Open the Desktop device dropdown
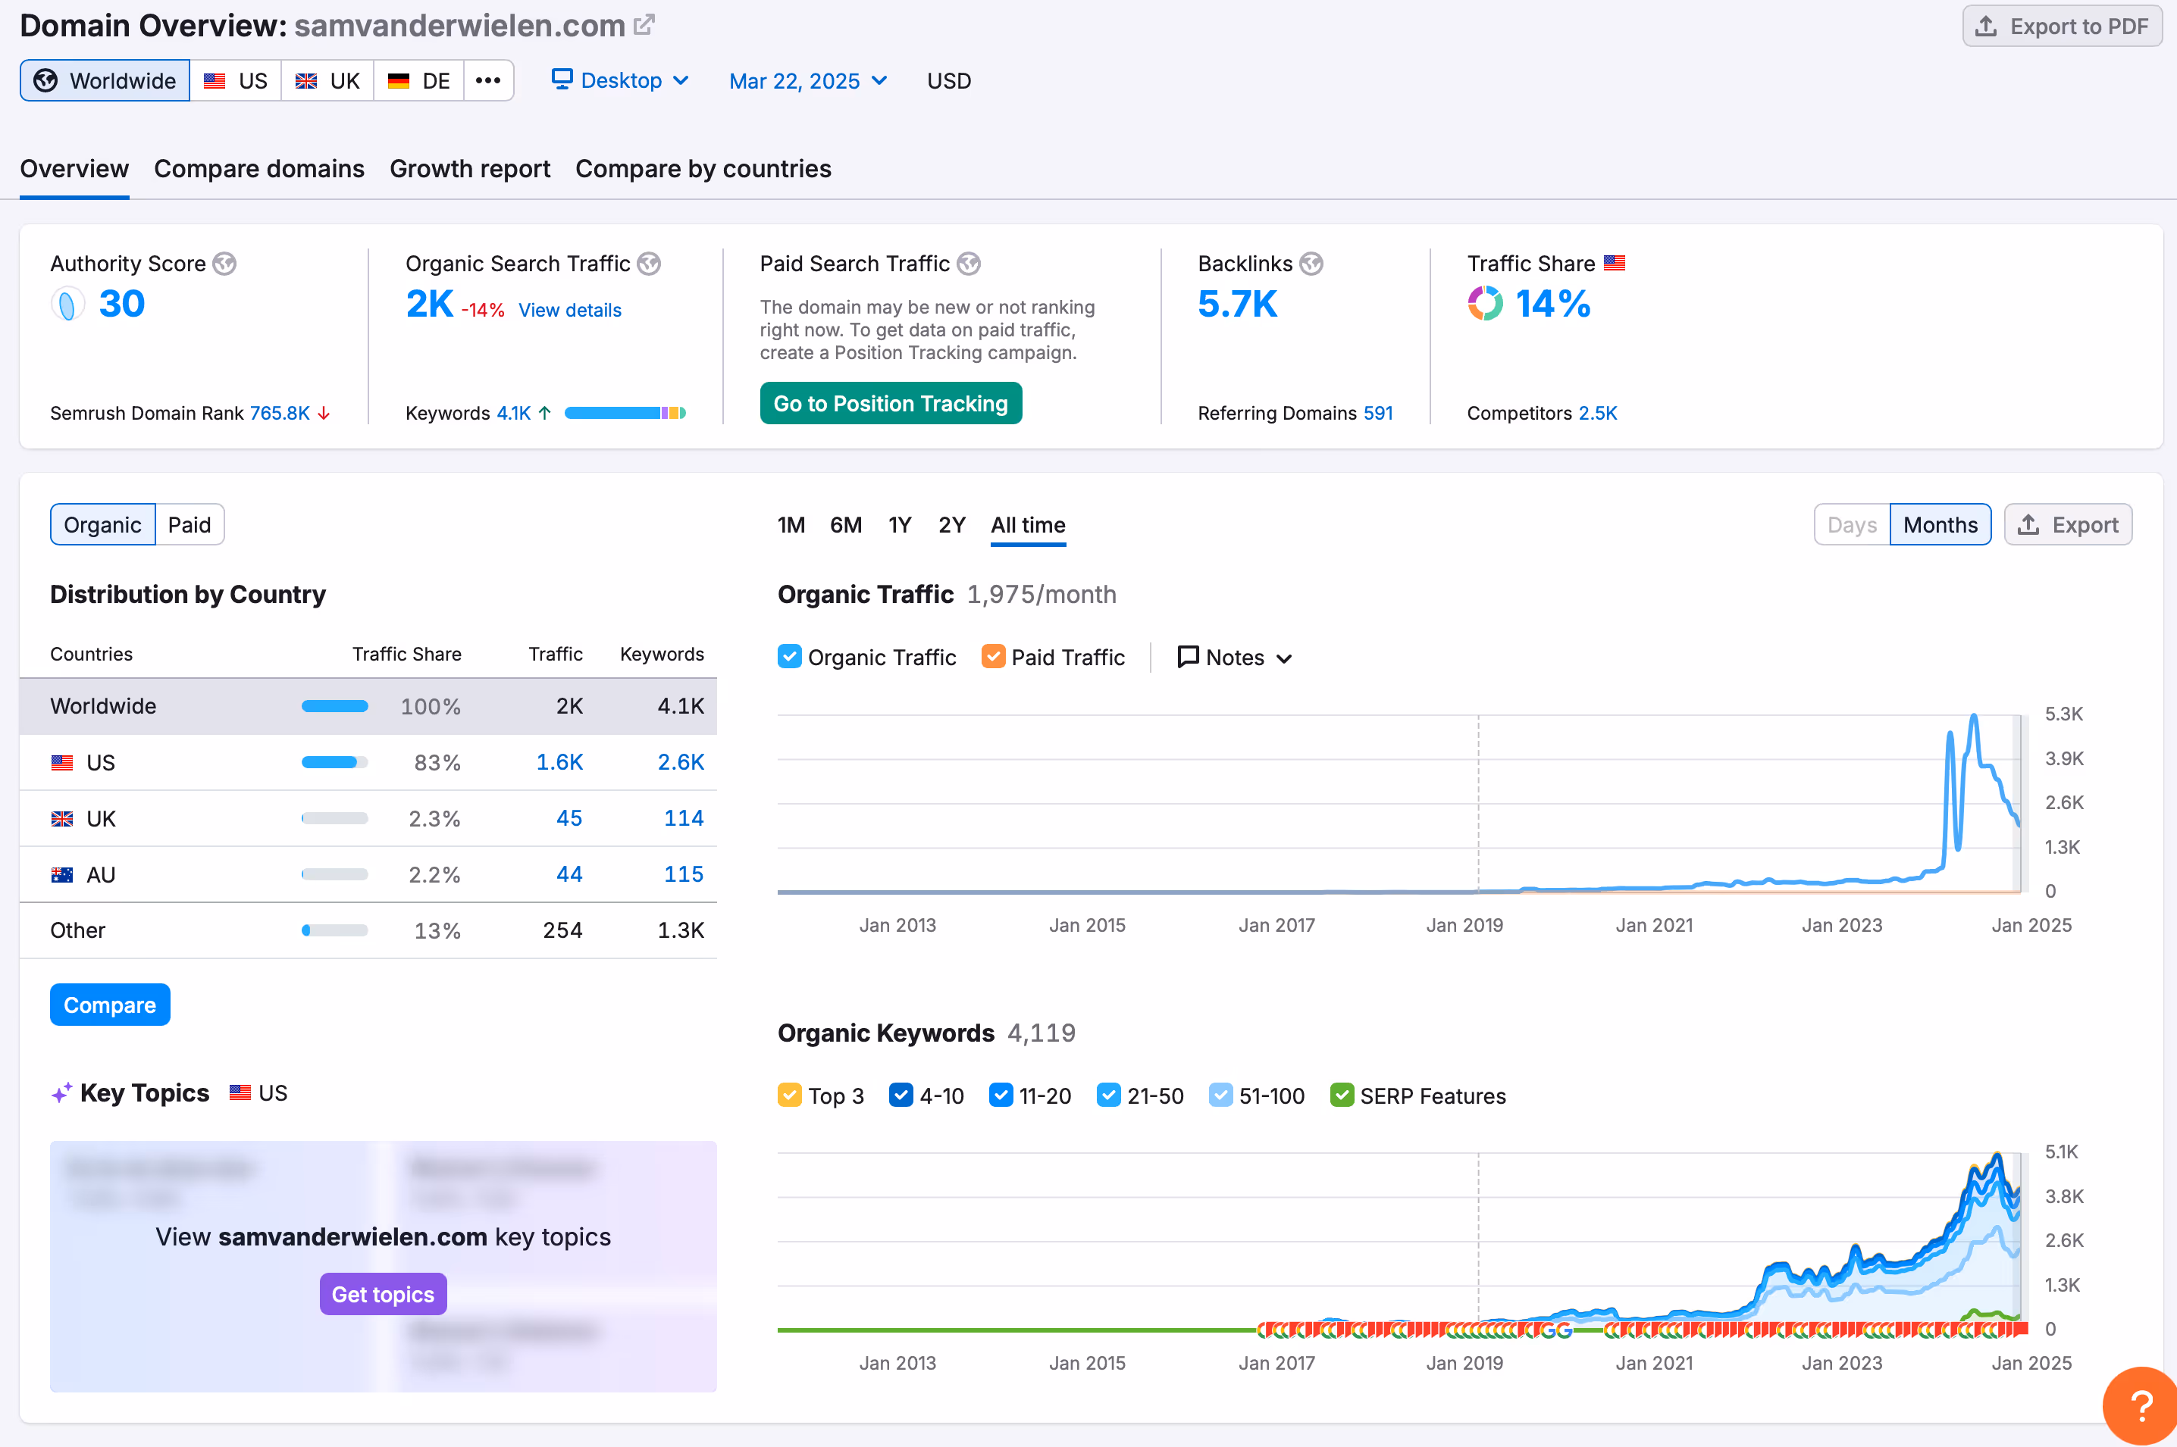 pos(620,81)
